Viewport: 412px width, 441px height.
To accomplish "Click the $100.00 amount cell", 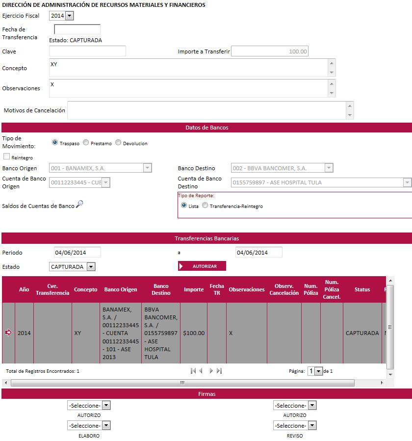I will pyautogui.click(x=194, y=333).
